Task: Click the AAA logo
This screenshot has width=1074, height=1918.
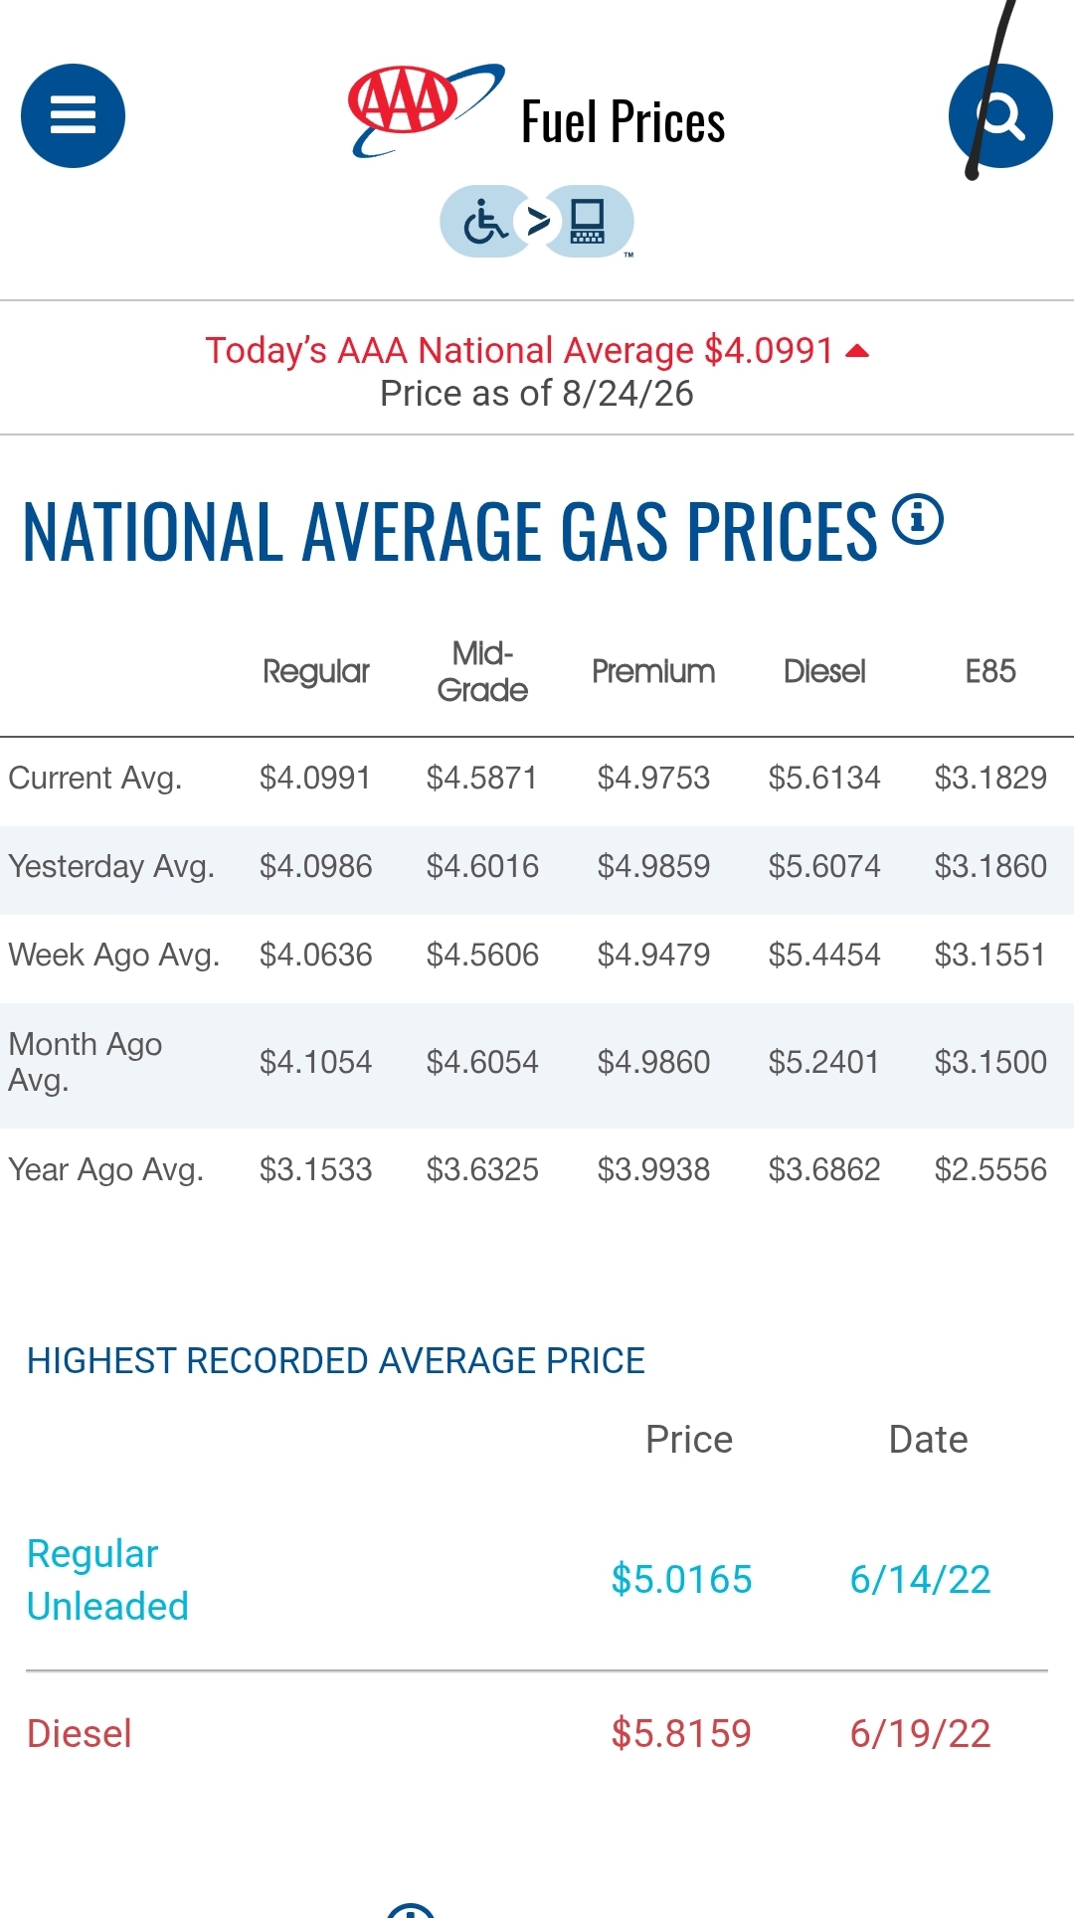Action: click(x=426, y=110)
